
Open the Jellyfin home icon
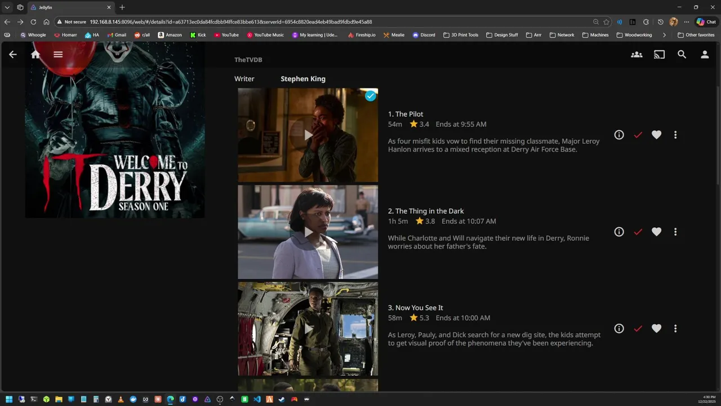[35, 55]
